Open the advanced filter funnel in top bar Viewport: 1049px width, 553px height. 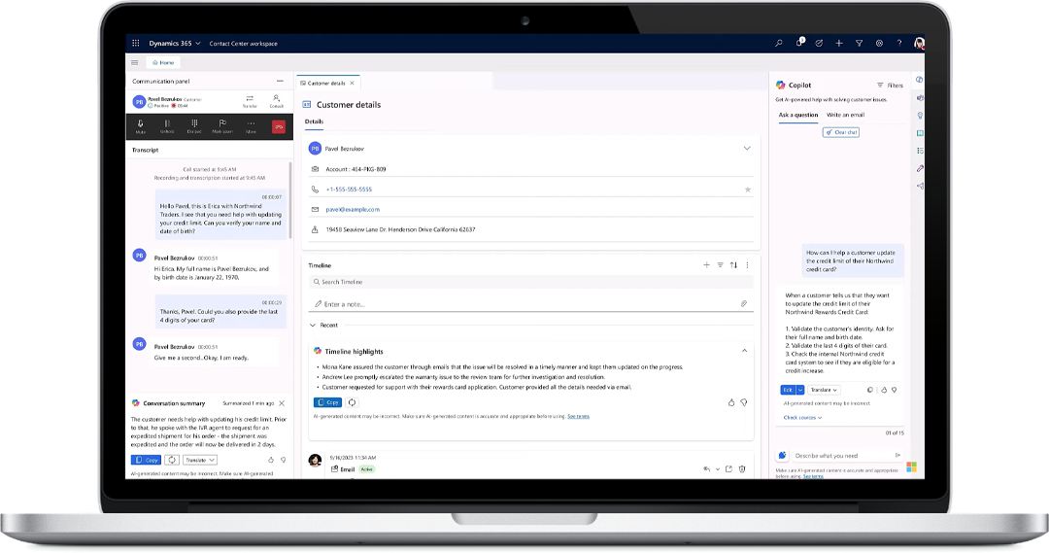859,43
